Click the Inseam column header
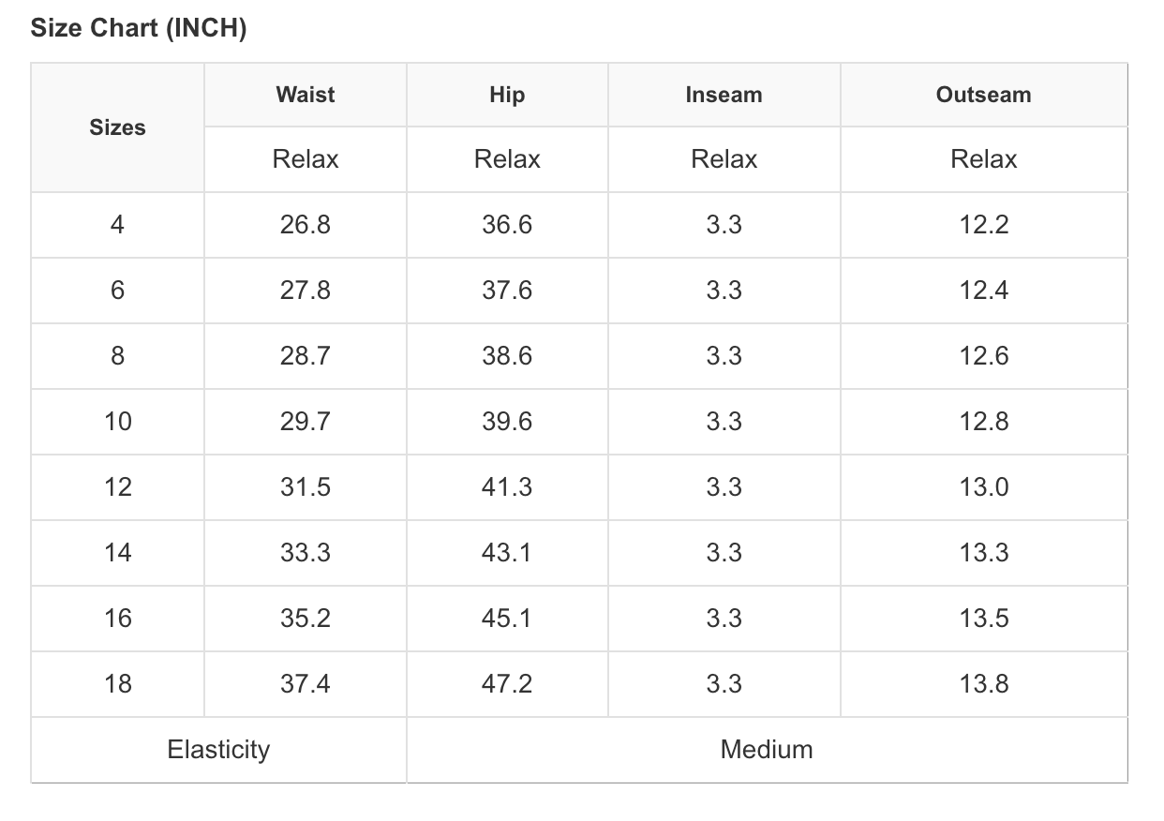This screenshot has height=821, width=1164. pyautogui.click(x=724, y=95)
